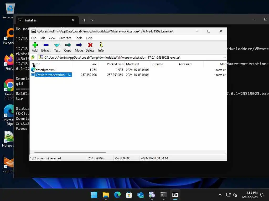The width and height of the screenshot is (269, 201).
Task: Show hidden system tray icons
Action: (x=220, y=195)
